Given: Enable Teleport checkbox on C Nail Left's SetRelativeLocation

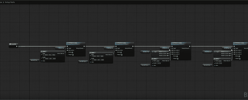Looking at the screenshot, I should point(73,55).
